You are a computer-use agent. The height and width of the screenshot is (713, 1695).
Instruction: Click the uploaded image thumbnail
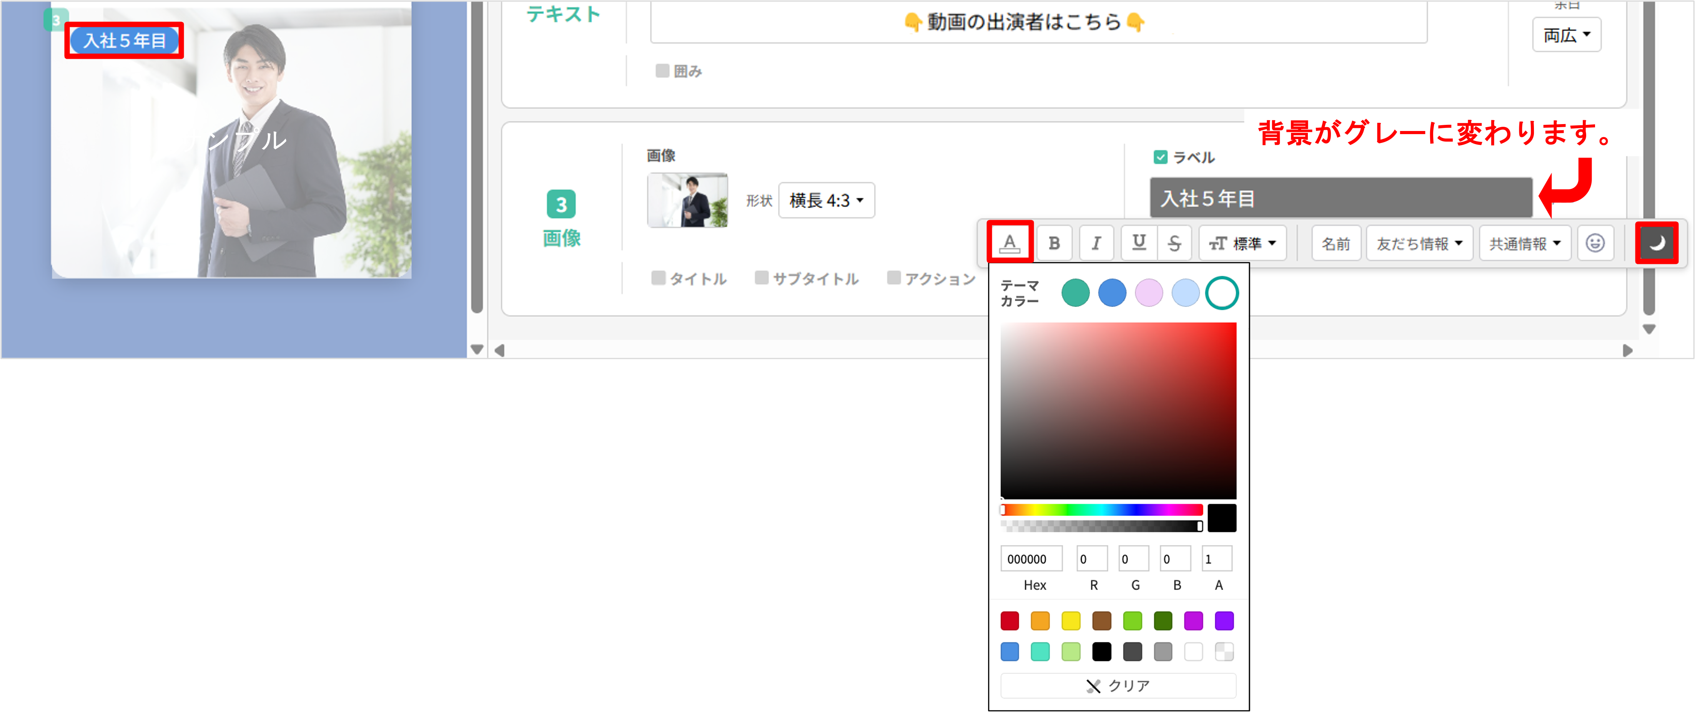click(x=687, y=201)
